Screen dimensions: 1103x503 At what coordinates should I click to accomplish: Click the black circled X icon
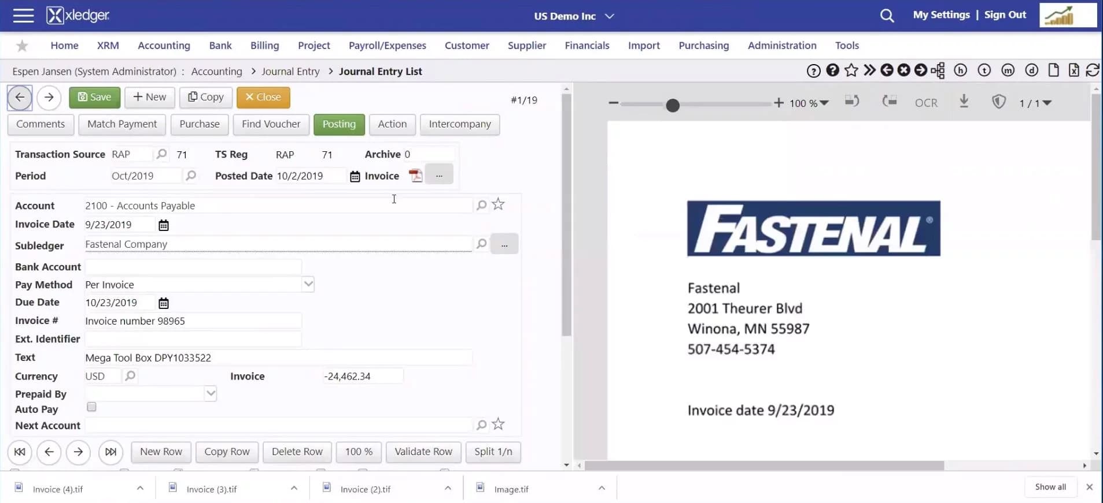tap(903, 70)
